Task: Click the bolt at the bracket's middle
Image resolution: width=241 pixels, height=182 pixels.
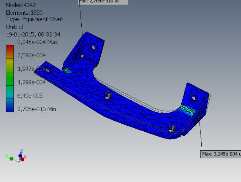Action: click(108, 96)
